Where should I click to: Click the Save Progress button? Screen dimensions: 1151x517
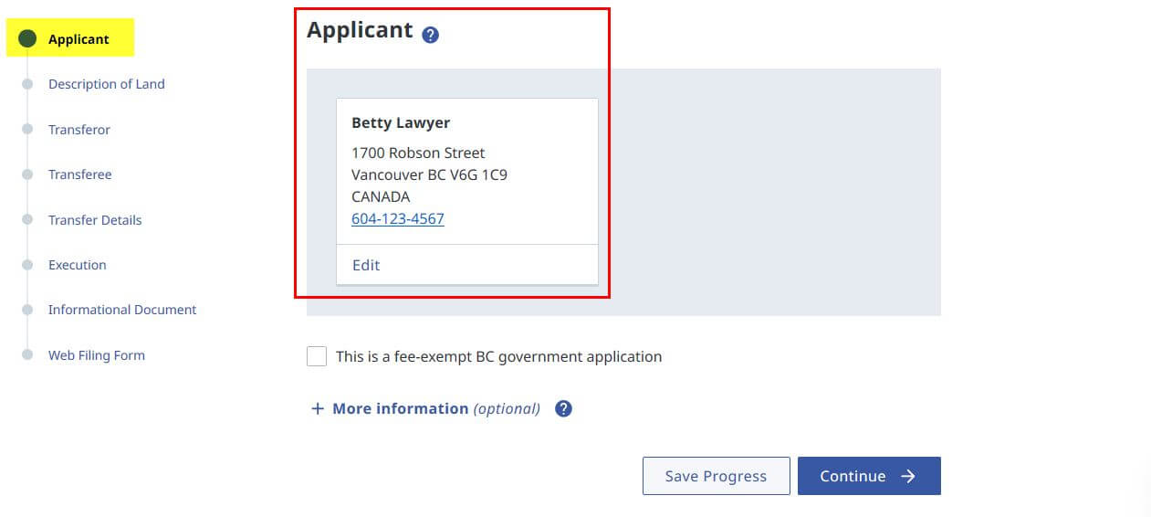pos(717,476)
